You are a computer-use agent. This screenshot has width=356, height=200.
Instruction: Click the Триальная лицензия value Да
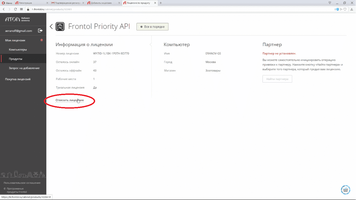[95, 87]
